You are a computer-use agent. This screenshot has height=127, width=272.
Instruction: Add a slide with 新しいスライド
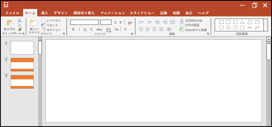pyautogui.click(x=34, y=27)
